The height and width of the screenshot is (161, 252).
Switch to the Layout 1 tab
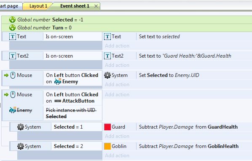tap(38, 6)
